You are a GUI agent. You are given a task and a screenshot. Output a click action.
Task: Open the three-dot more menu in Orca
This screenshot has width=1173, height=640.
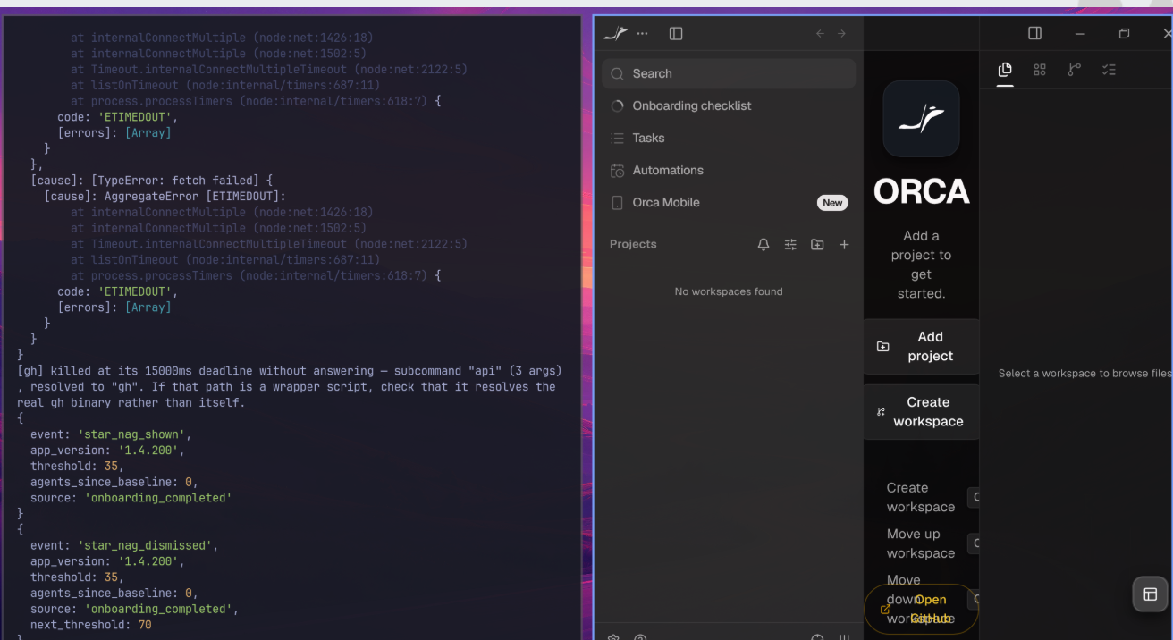click(x=642, y=33)
